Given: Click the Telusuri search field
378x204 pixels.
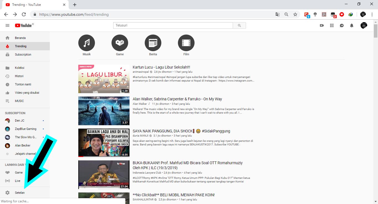Looking at the screenshot, I should 173,25.
